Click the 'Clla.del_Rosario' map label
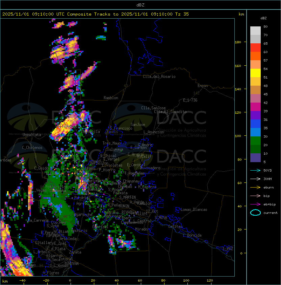The width and height of the screenshot is (281, 285). (159, 76)
